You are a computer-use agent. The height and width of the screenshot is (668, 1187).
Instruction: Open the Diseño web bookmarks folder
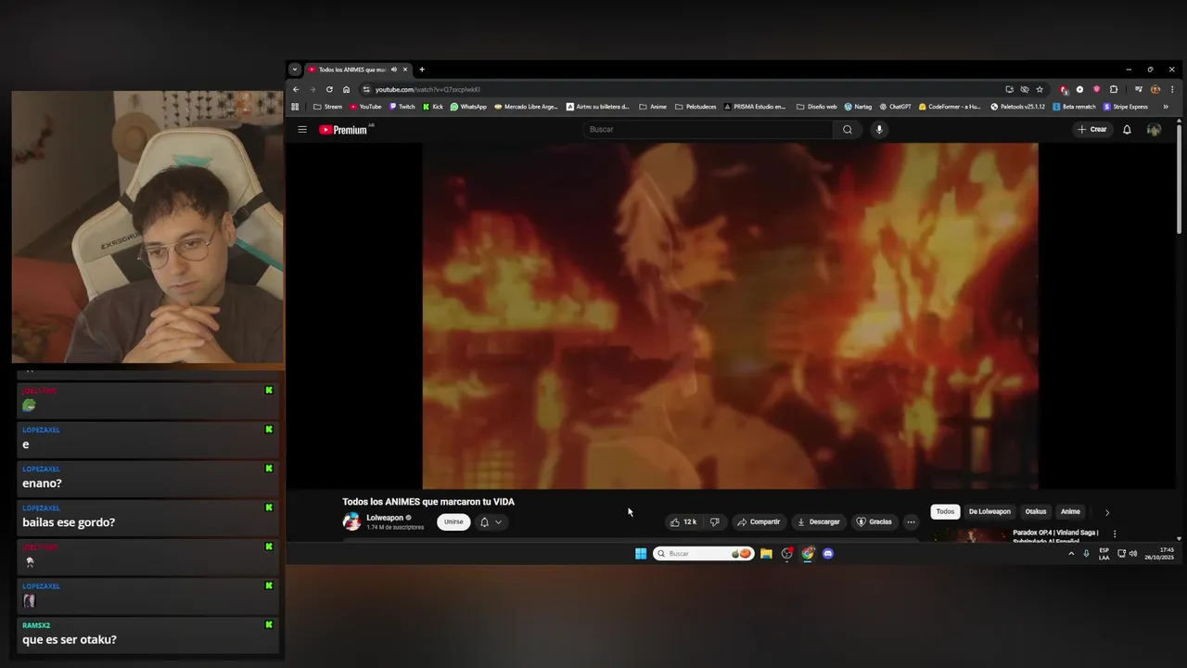816,107
